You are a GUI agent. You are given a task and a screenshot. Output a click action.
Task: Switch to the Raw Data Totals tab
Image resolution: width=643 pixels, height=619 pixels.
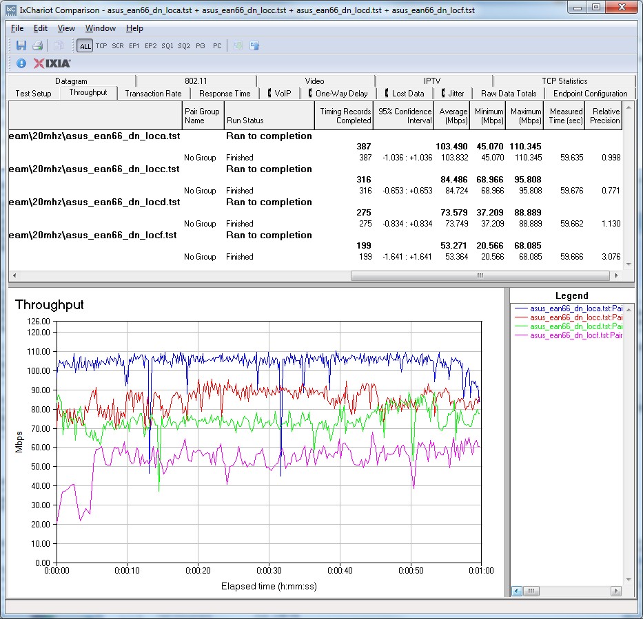click(x=509, y=94)
